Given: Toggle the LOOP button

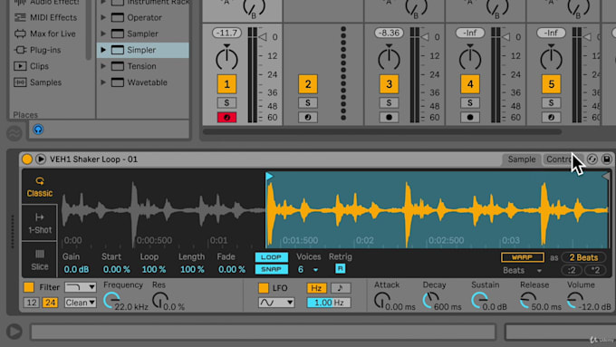Looking at the screenshot, I should pyautogui.click(x=272, y=257).
